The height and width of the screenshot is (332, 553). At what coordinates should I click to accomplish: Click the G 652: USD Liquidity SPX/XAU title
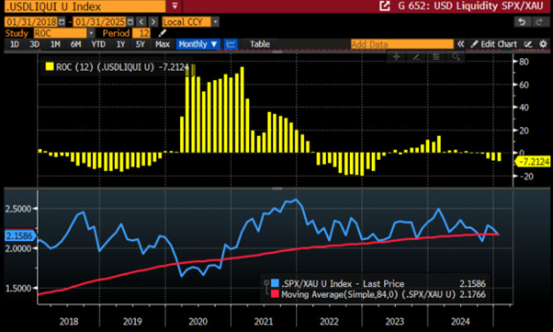(471, 6)
